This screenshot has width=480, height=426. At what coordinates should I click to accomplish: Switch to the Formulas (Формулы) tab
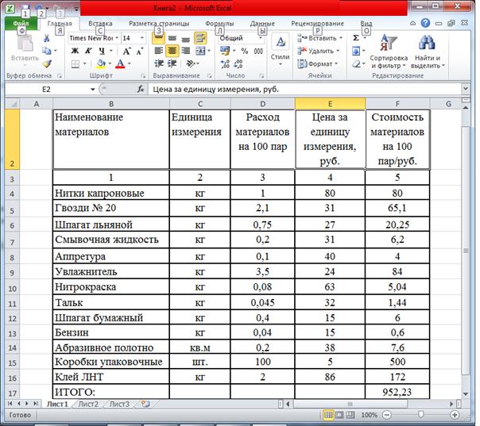(x=219, y=24)
